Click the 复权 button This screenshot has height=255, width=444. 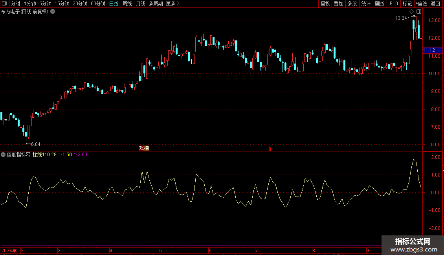[x=325, y=4]
